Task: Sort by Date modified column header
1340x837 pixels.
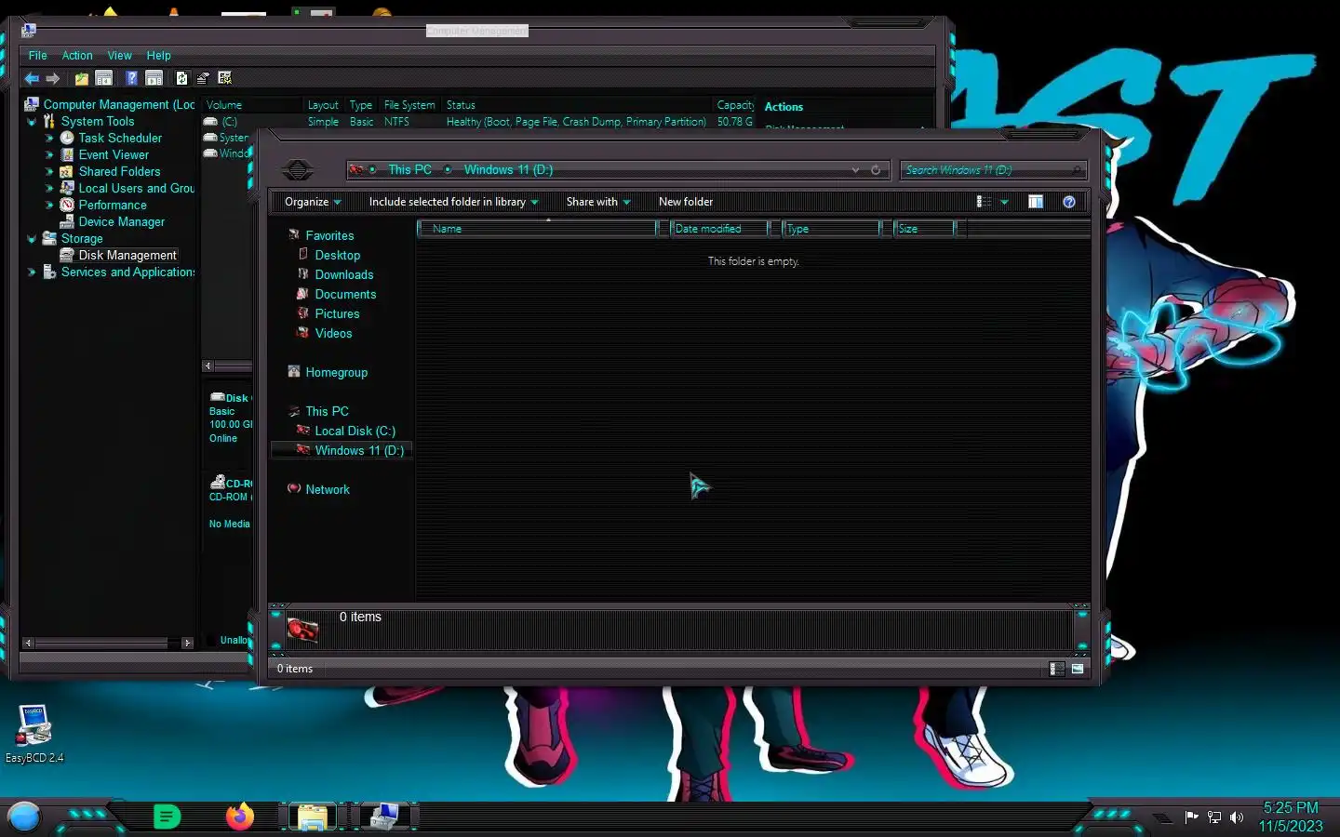Action: tap(719, 229)
